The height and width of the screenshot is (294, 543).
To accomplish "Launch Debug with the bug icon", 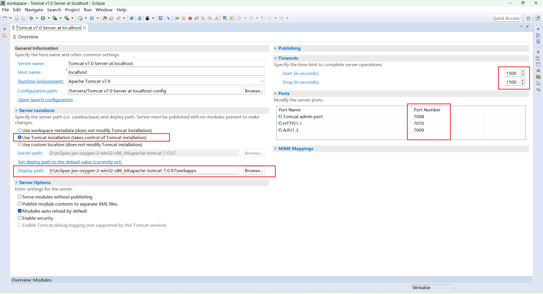I will [x=31, y=18].
